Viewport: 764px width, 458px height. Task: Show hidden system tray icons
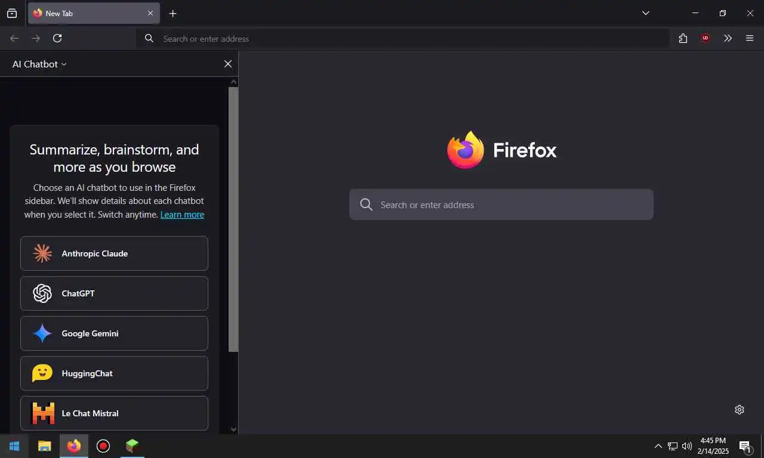[x=658, y=446]
